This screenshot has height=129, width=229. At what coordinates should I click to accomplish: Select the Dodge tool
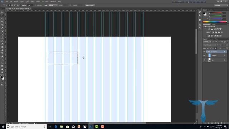click(2, 53)
